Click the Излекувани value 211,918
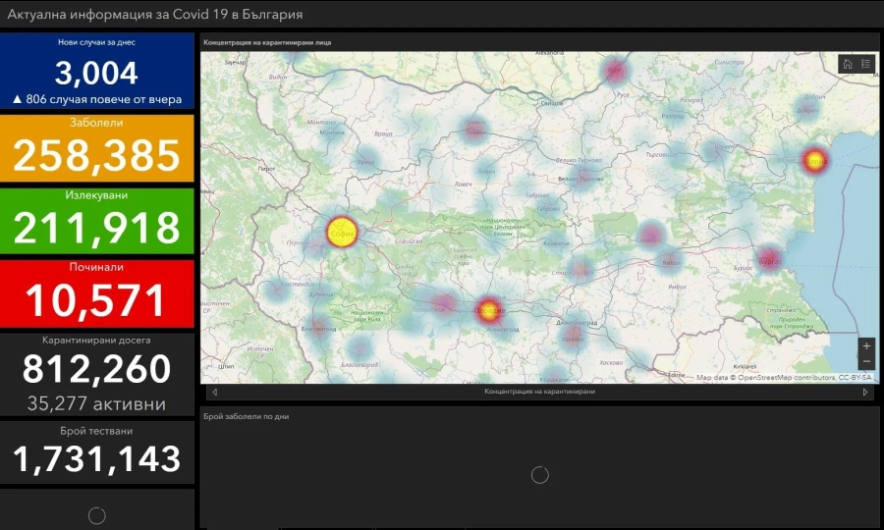884x530 pixels. pos(96,228)
